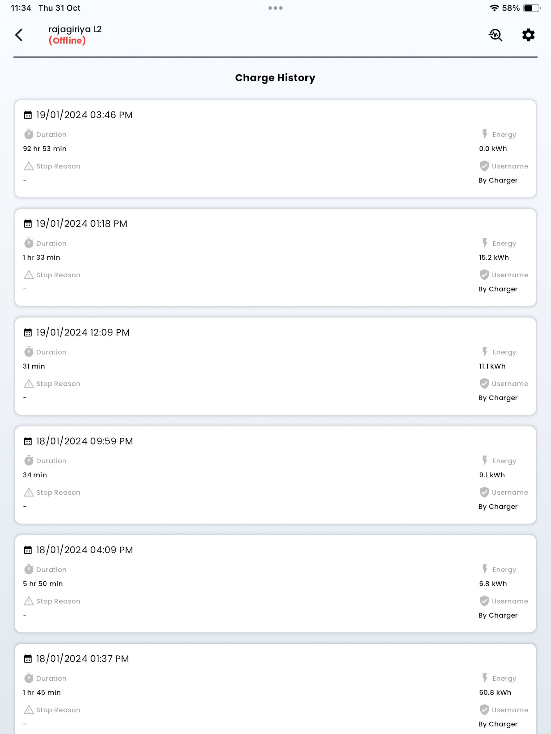Click Username shield icon in 04:09 PM card
The width and height of the screenshot is (551, 734).
click(484, 601)
